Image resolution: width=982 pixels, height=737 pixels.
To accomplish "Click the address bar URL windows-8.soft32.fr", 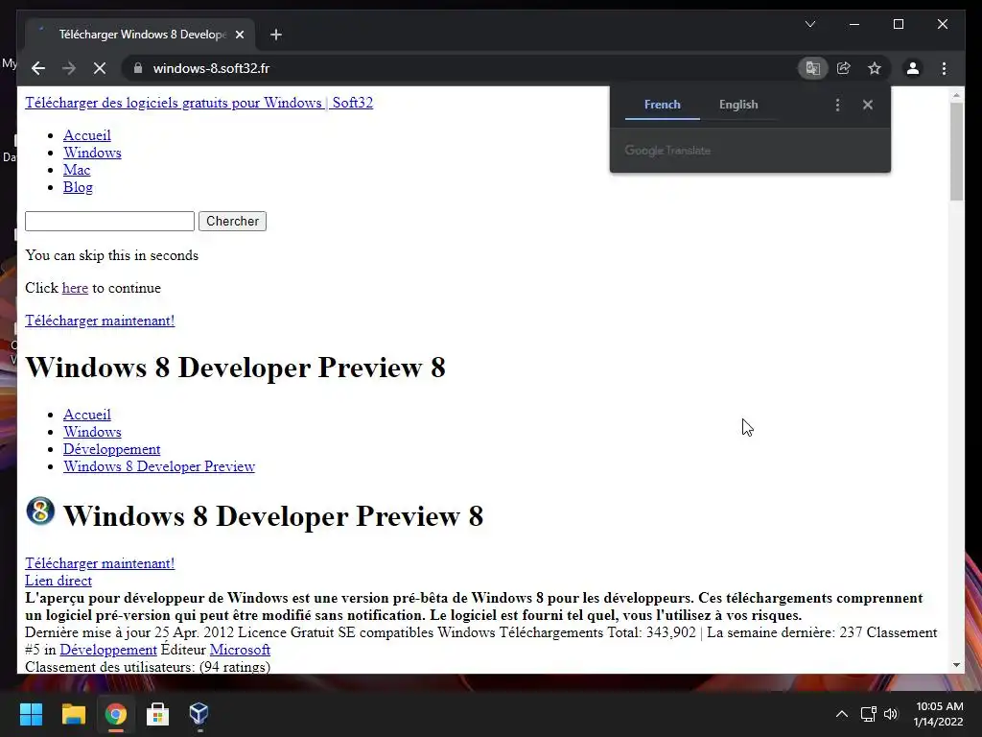I will click(211, 68).
